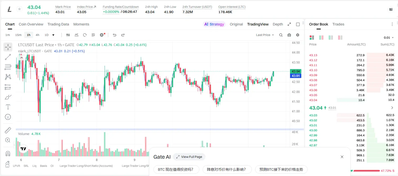Expand the chart to fullscreen
The height and width of the screenshot is (176, 398).
point(289,24)
